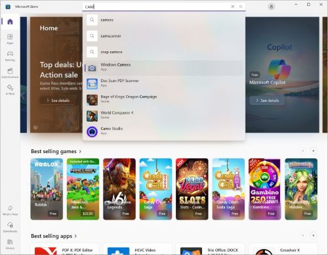Open the Best selling apps heading link

[x=51, y=236]
